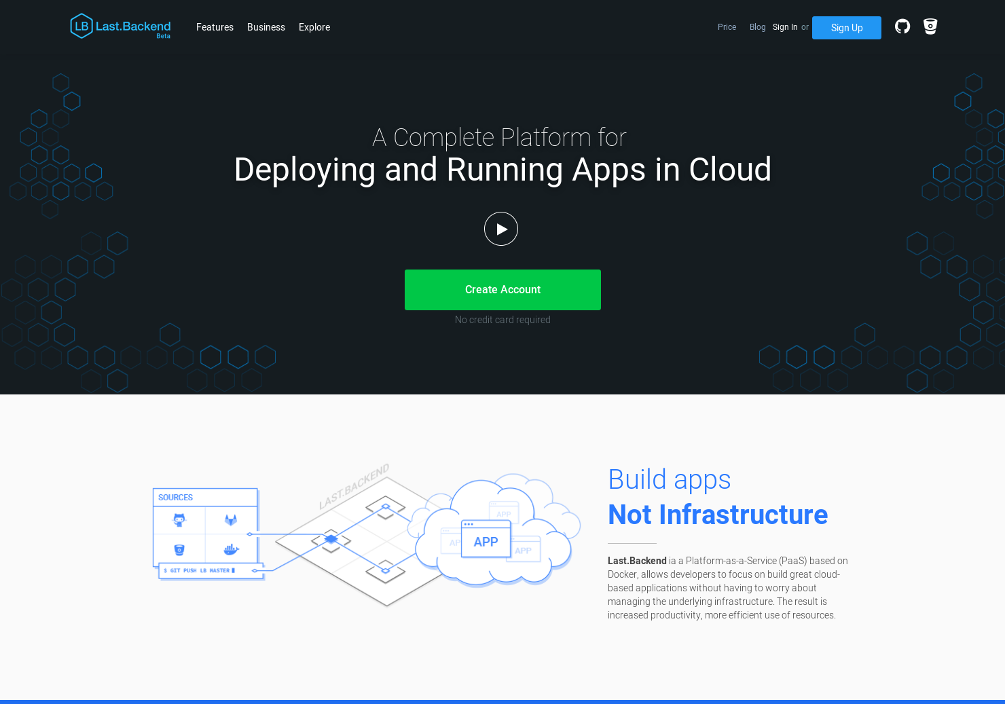Viewport: 1005px width, 704px height.
Task: Open the Bitbucket-style bucket icon in header
Action: [930, 26]
